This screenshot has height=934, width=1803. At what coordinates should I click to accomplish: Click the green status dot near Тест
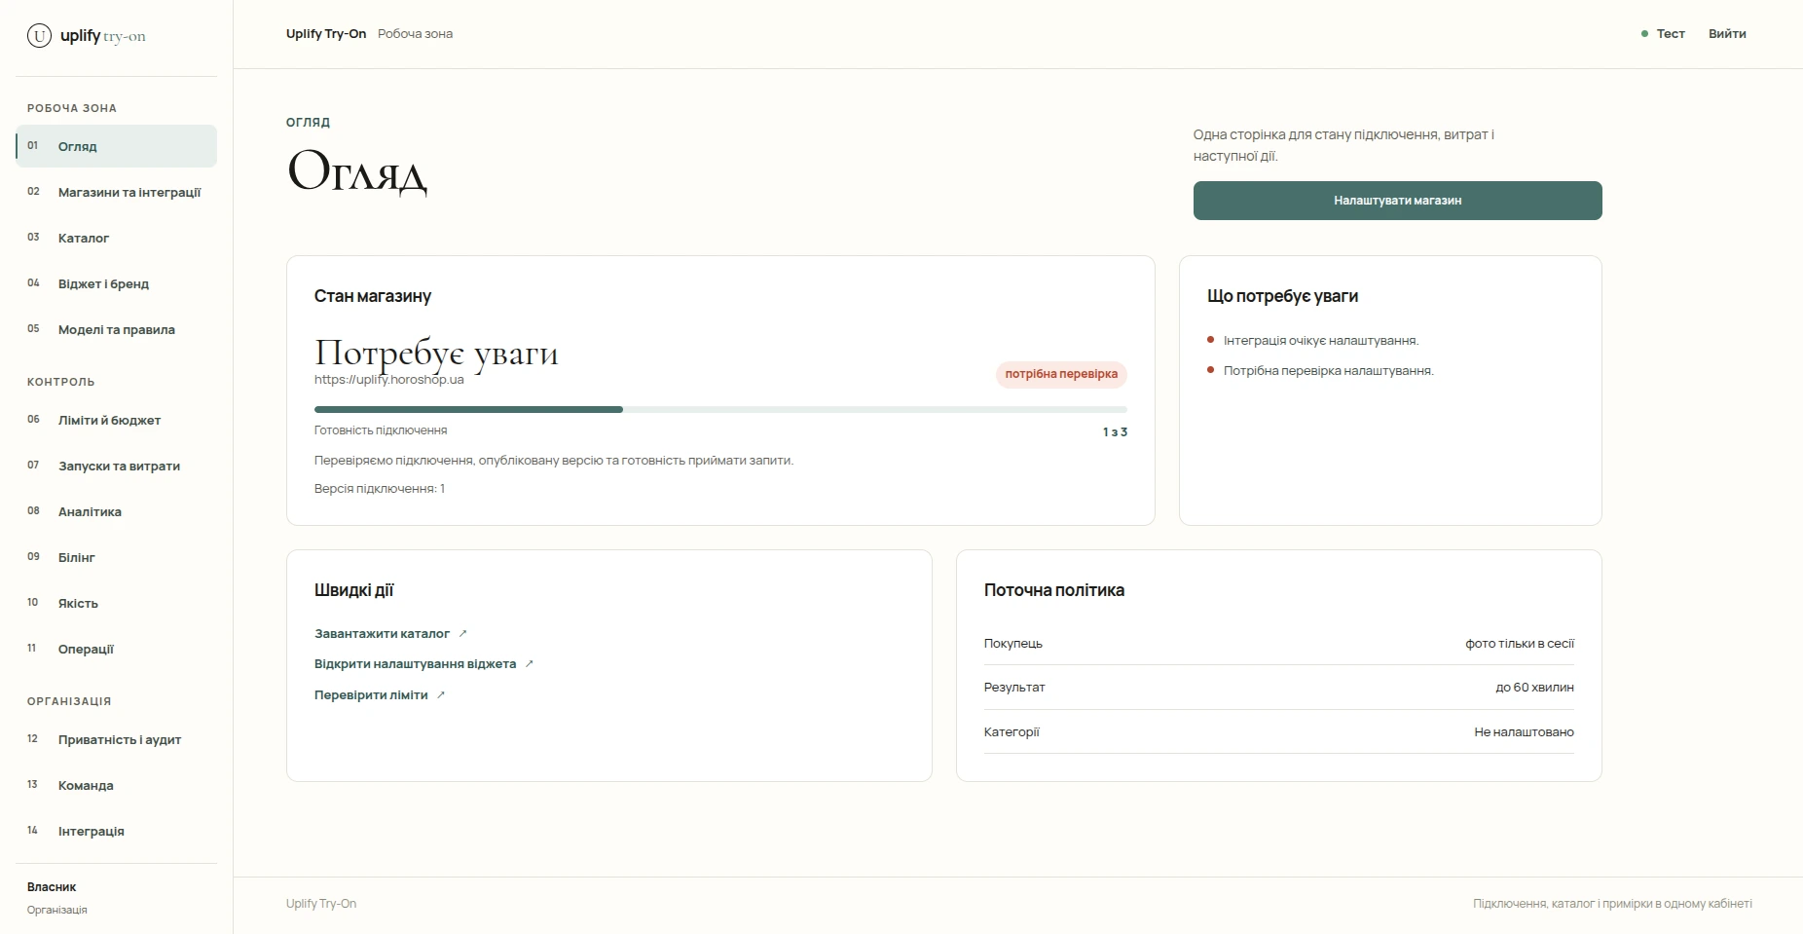[x=1644, y=34]
